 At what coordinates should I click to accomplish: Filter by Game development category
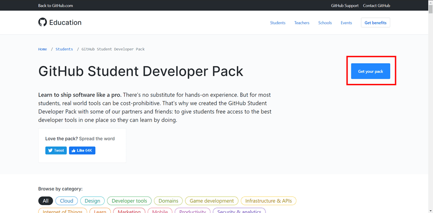[x=212, y=201]
